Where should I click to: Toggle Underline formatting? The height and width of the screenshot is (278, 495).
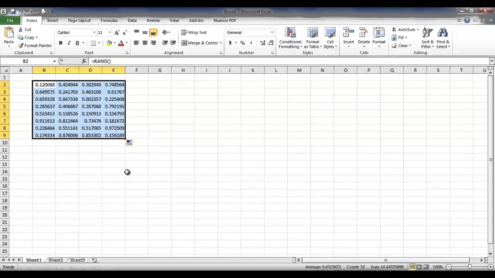(77, 43)
